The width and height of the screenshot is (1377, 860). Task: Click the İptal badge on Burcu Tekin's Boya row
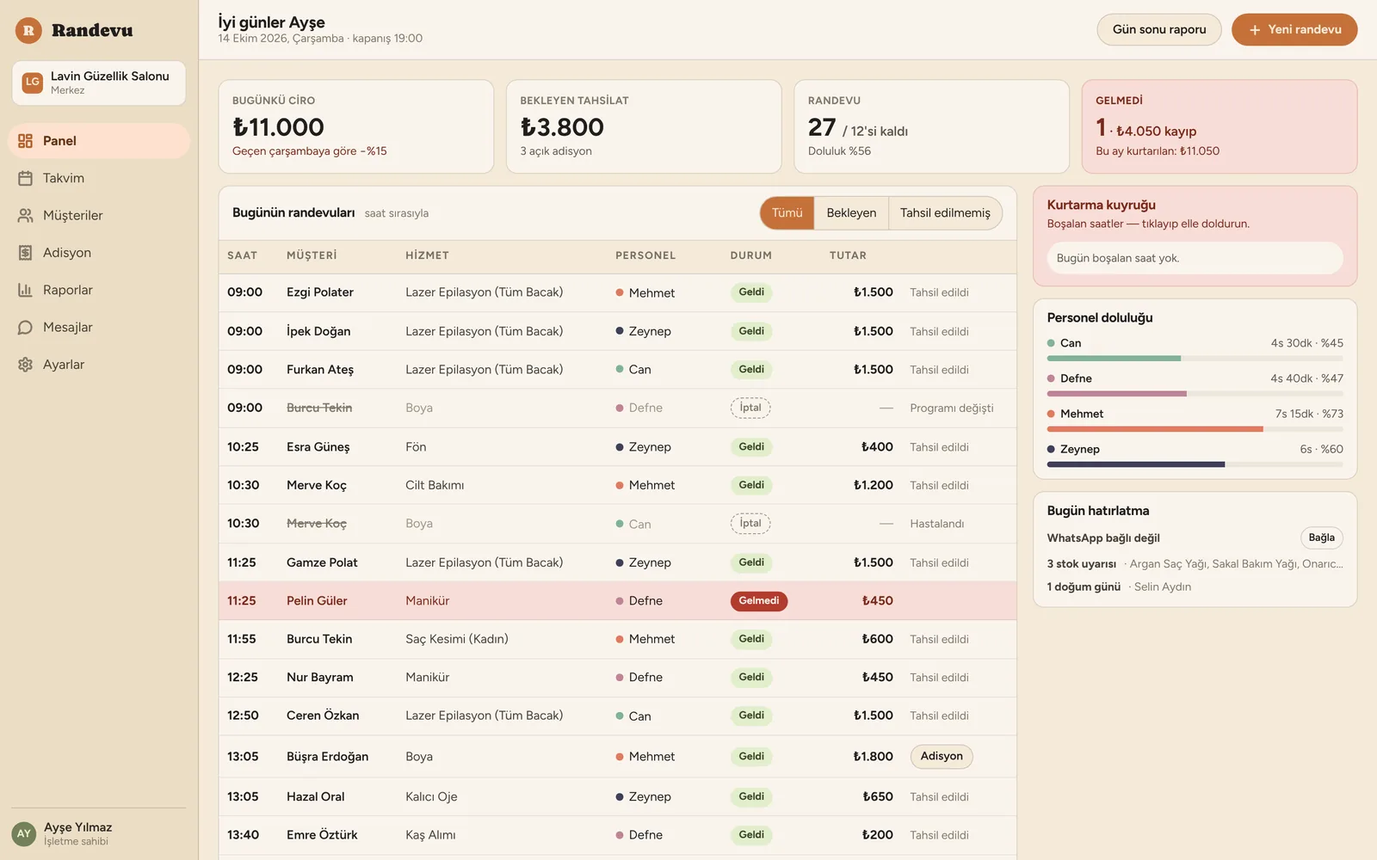[750, 408]
